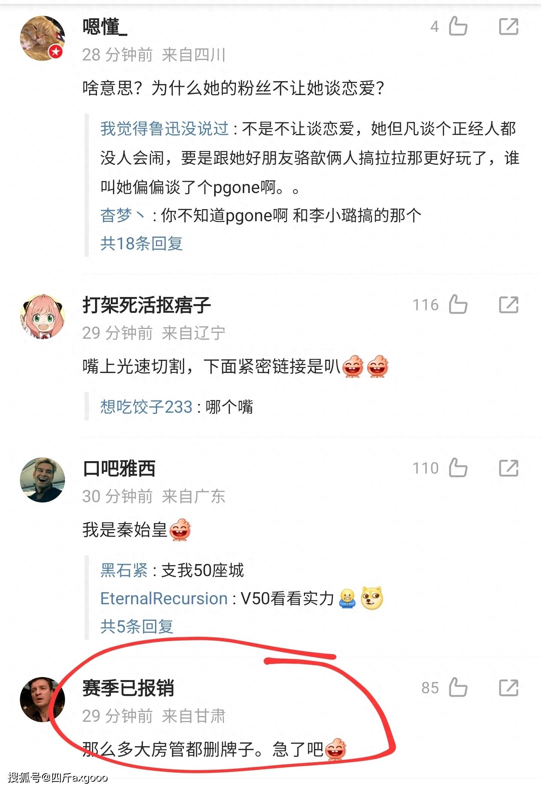Tap the avatar of 赛季已报销

[42, 700]
